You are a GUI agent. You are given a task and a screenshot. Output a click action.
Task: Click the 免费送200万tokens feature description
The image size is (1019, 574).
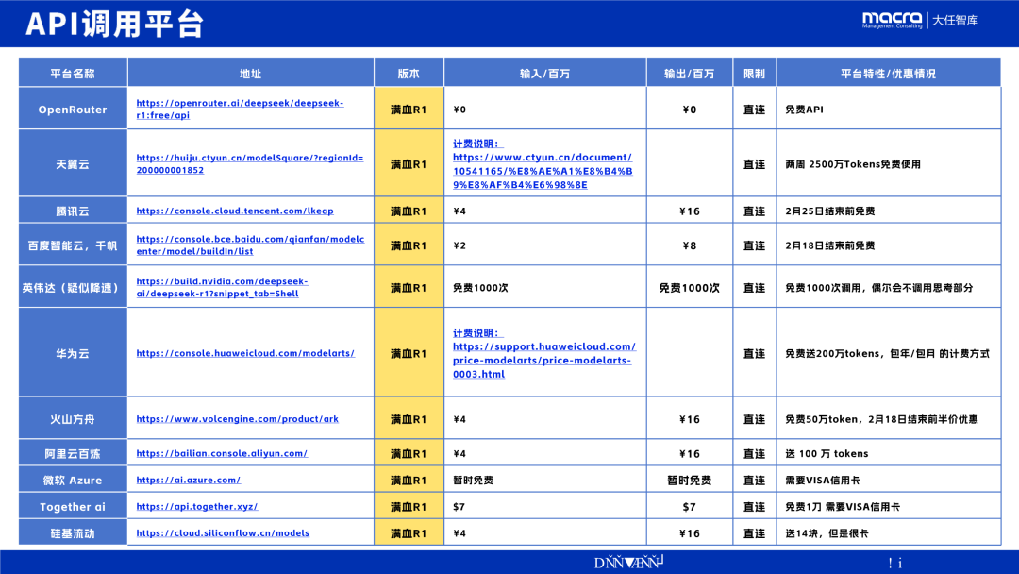click(x=887, y=353)
